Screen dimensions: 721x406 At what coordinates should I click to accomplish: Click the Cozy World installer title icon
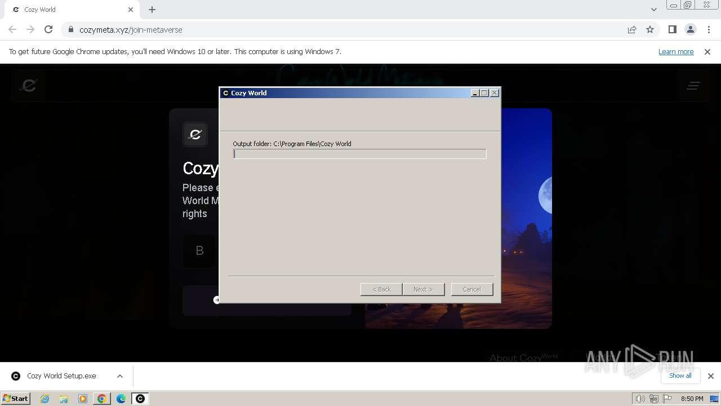pos(225,93)
